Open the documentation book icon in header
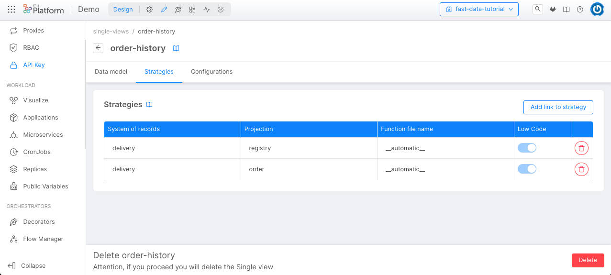This screenshot has height=275, width=611. point(566,10)
